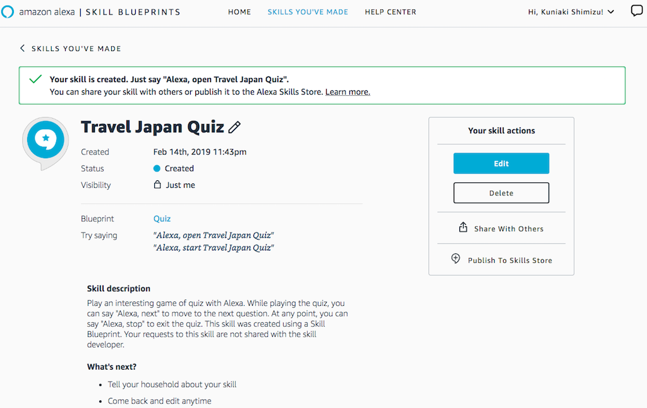Open the SKILLS YOU'VE MADE nav tab

coord(308,12)
